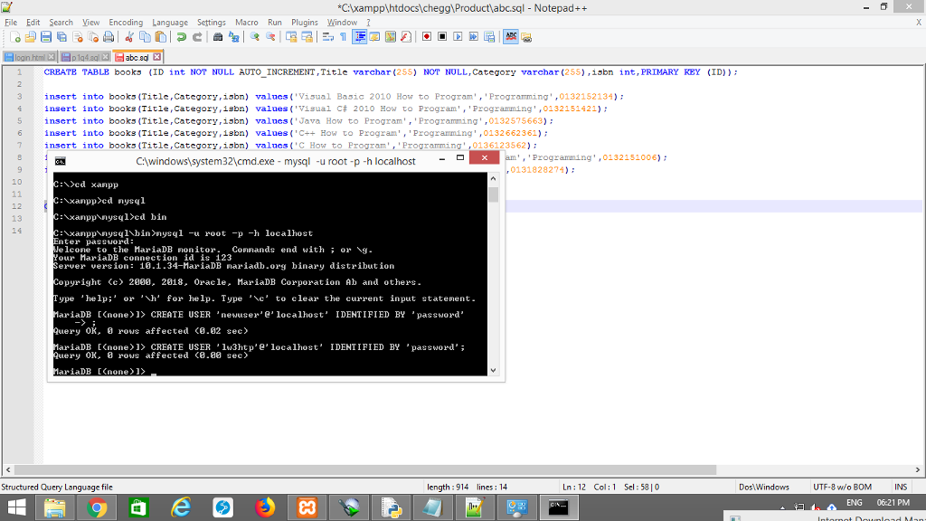Viewport: 926px width, 521px height.
Task: Click the last toolbar icon after ABC
Action: click(526, 37)
